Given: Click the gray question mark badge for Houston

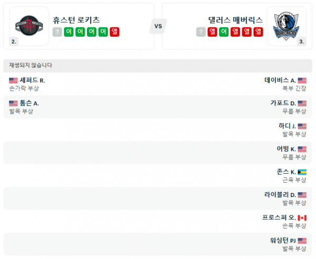Looking at the screenshot, I should click(57, 32).
